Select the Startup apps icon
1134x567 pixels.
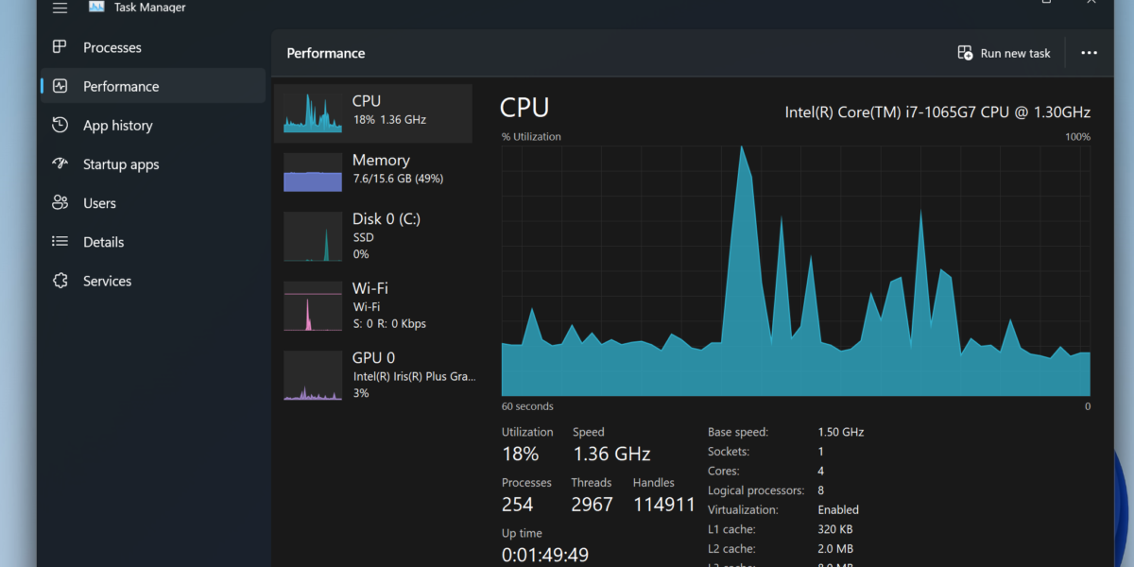click(x=59, y=163)
